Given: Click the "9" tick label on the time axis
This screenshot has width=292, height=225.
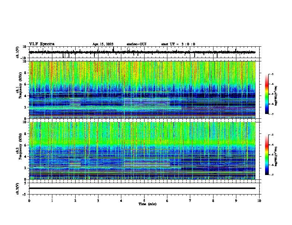Looking at the screenshot, I should pos(236,201).
